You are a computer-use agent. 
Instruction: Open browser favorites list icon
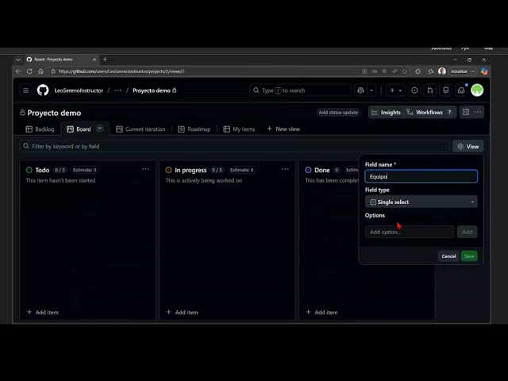coord(430,71)
